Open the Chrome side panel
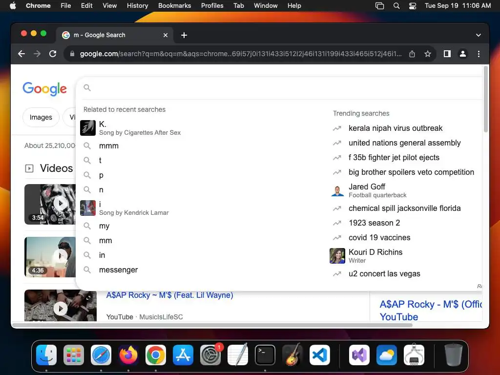The height and width of the screenshot is (375, 500). pos(447,54)
